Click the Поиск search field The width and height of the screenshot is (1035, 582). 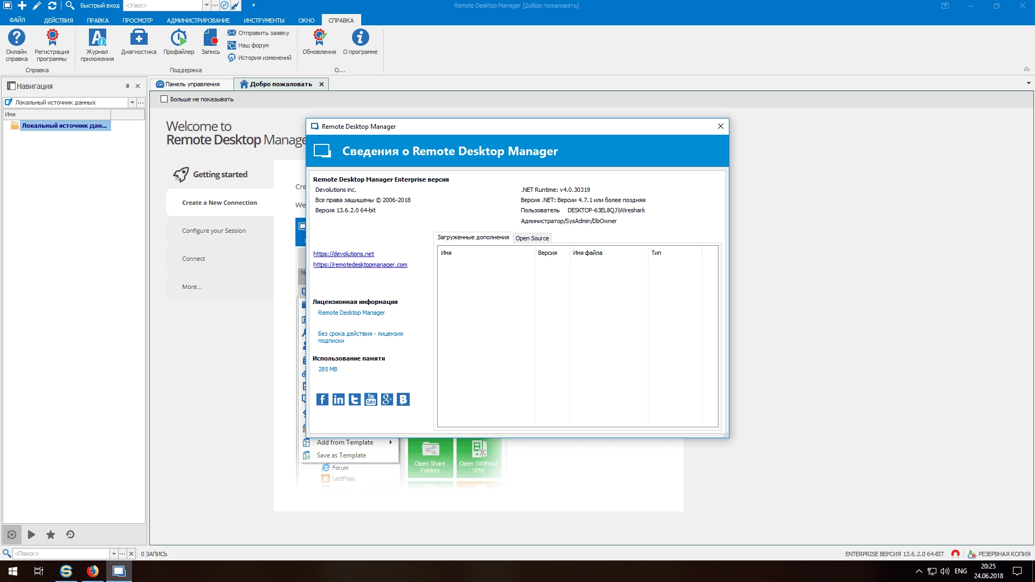pos(61,553)
